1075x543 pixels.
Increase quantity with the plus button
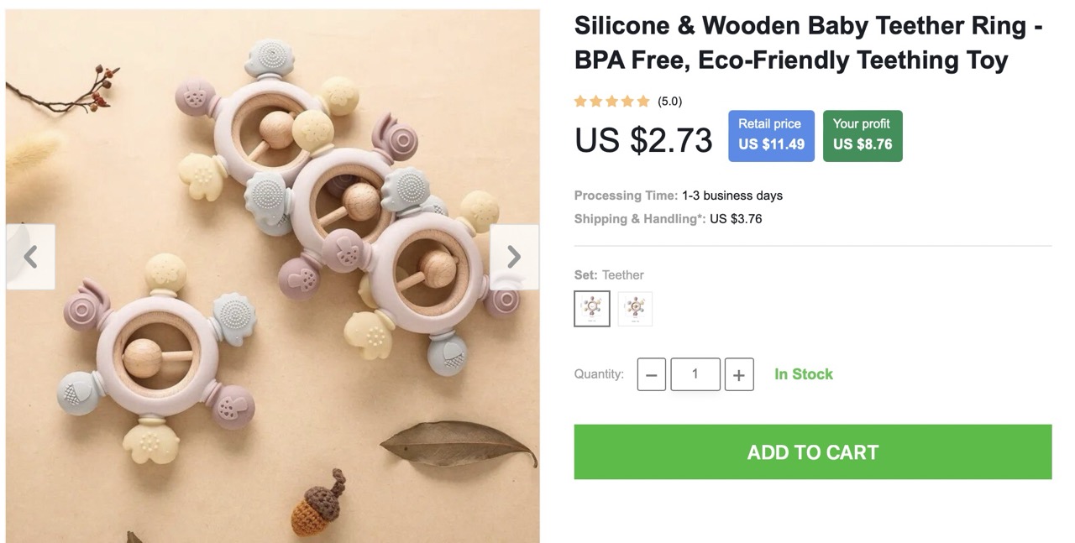(x=738, y=374)
